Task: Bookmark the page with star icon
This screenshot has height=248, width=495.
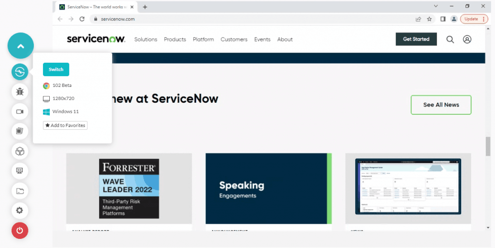Action: 429,19
